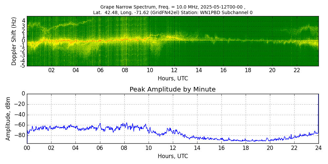The height and width of the screenshot is (164, 328).
Task: Click the -20 tick on amplitude axis
Action: 19,104
